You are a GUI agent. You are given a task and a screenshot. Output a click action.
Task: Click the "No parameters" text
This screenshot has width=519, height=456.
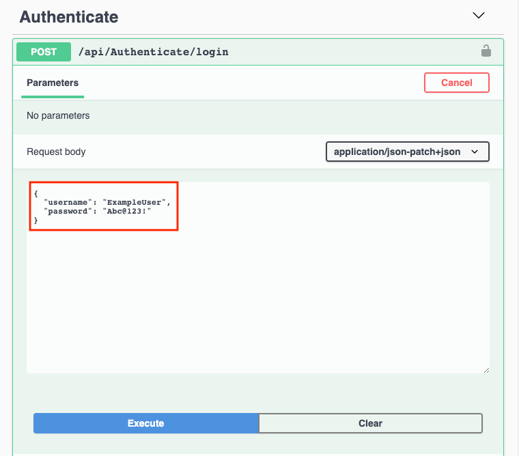(58, 116)
